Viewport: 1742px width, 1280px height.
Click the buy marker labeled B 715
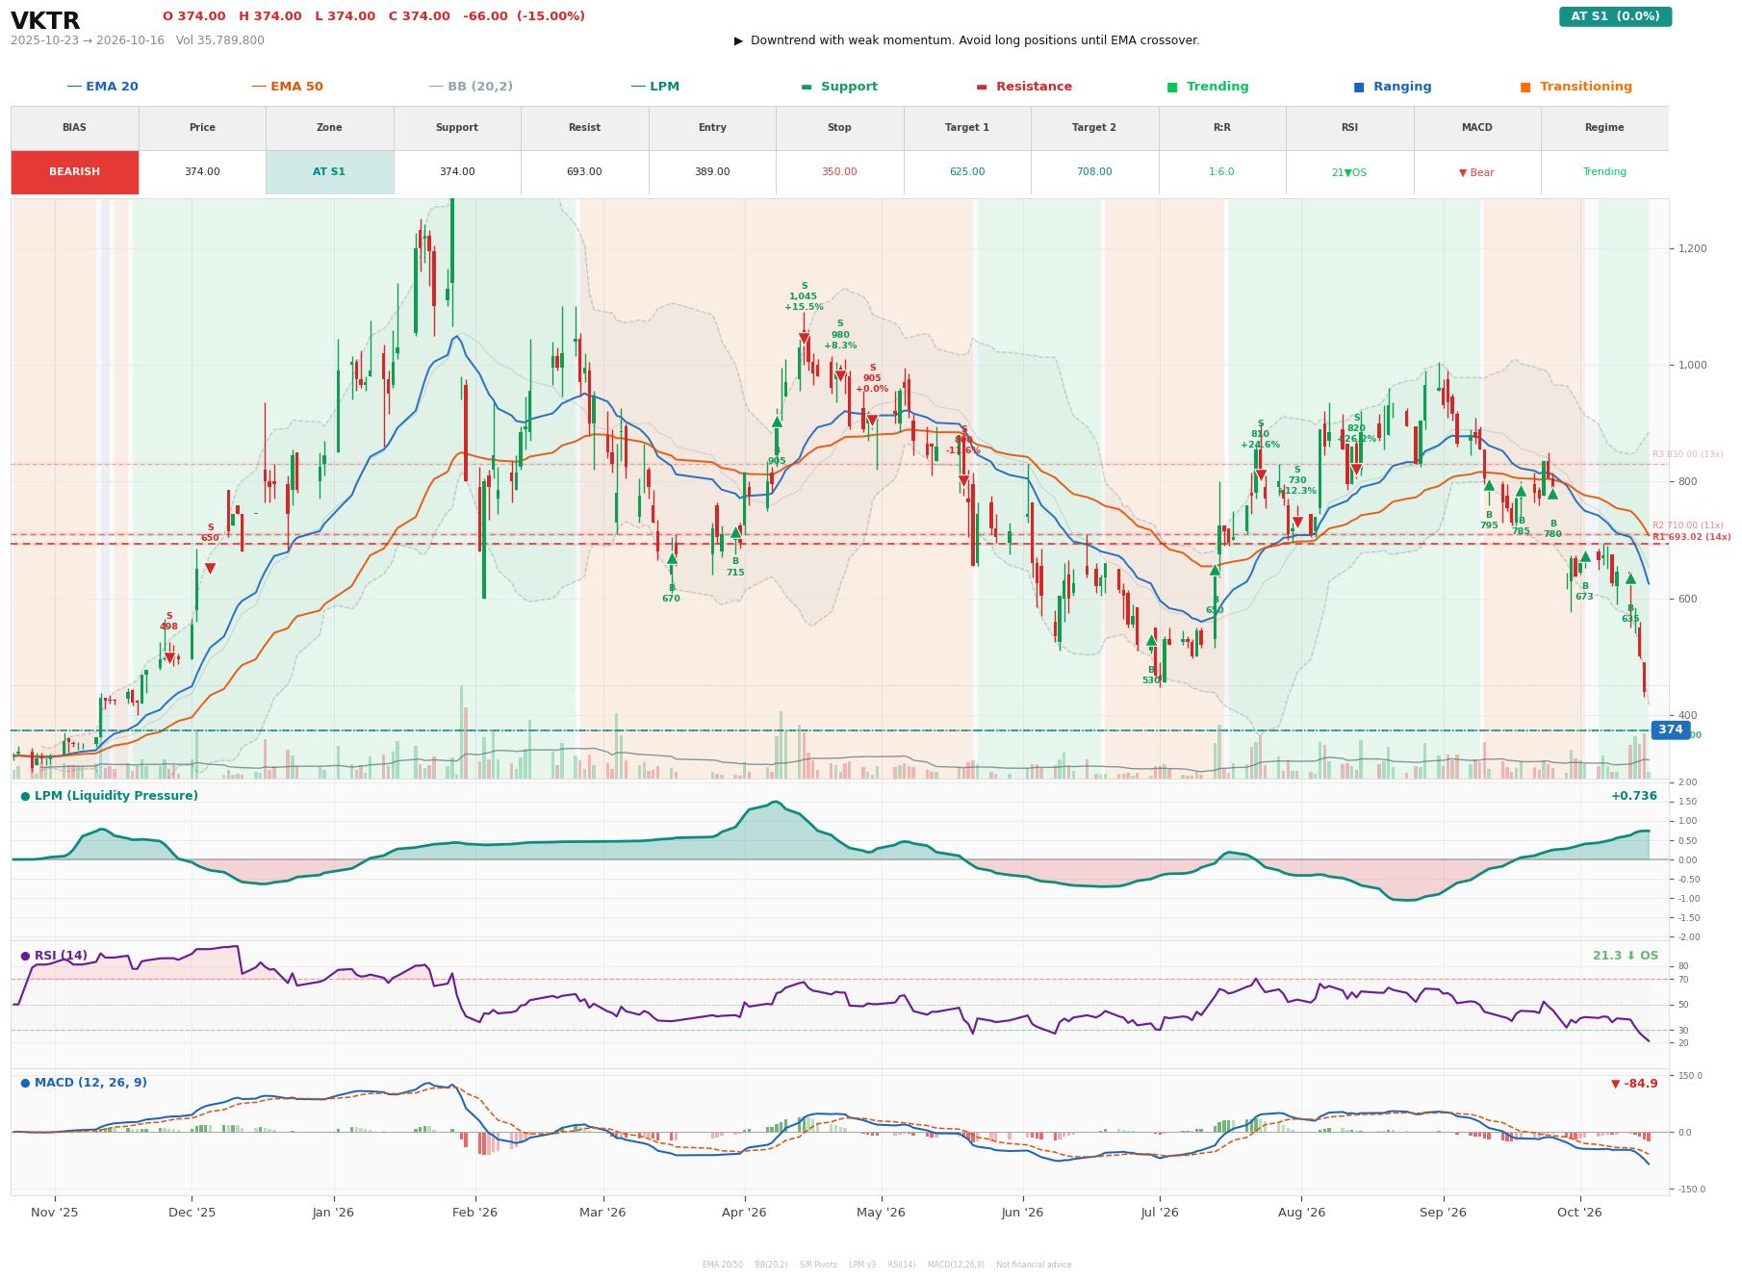tap(735, 532)
